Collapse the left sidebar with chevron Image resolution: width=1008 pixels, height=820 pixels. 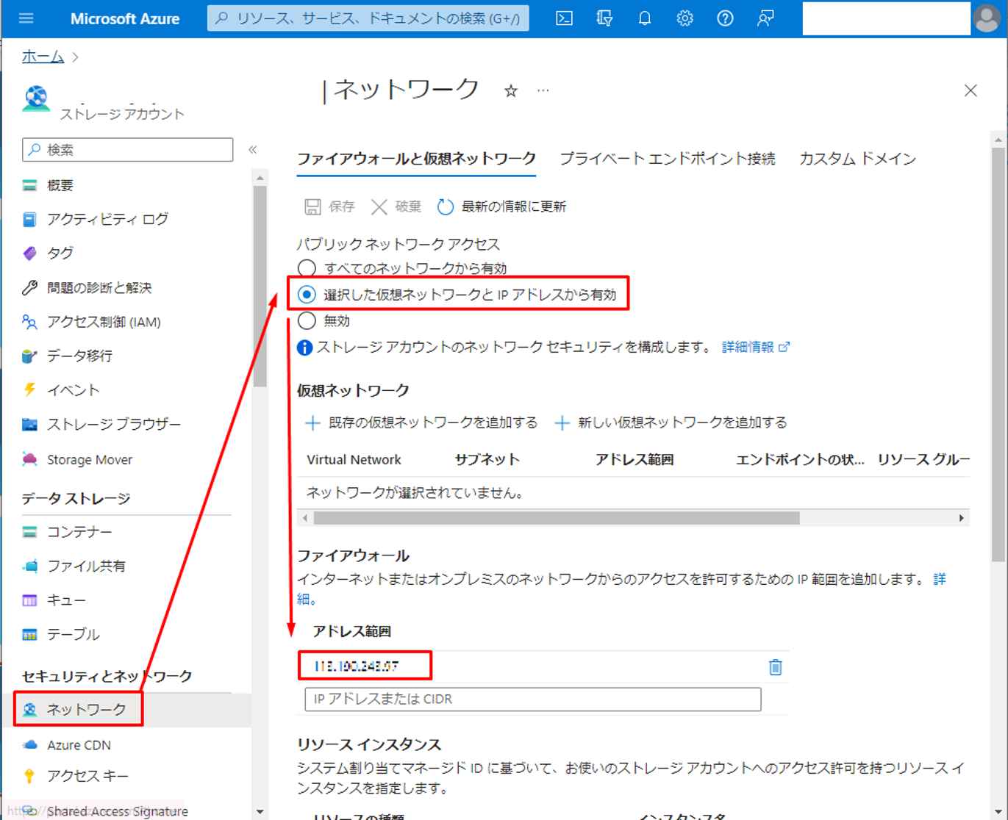[x=253, y=150]
